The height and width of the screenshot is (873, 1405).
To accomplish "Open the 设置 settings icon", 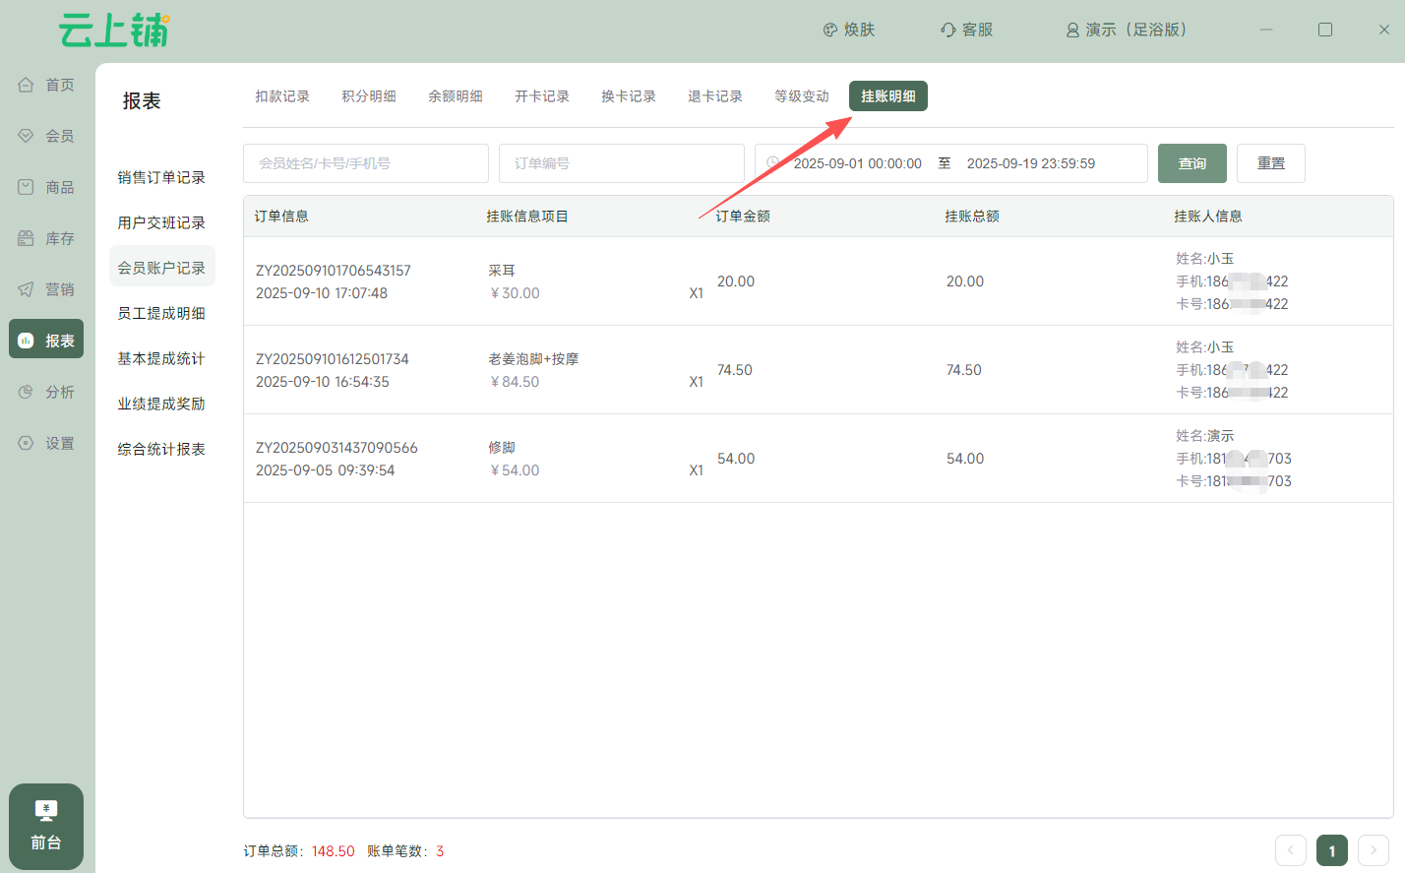I will click(x=27, y=443).
